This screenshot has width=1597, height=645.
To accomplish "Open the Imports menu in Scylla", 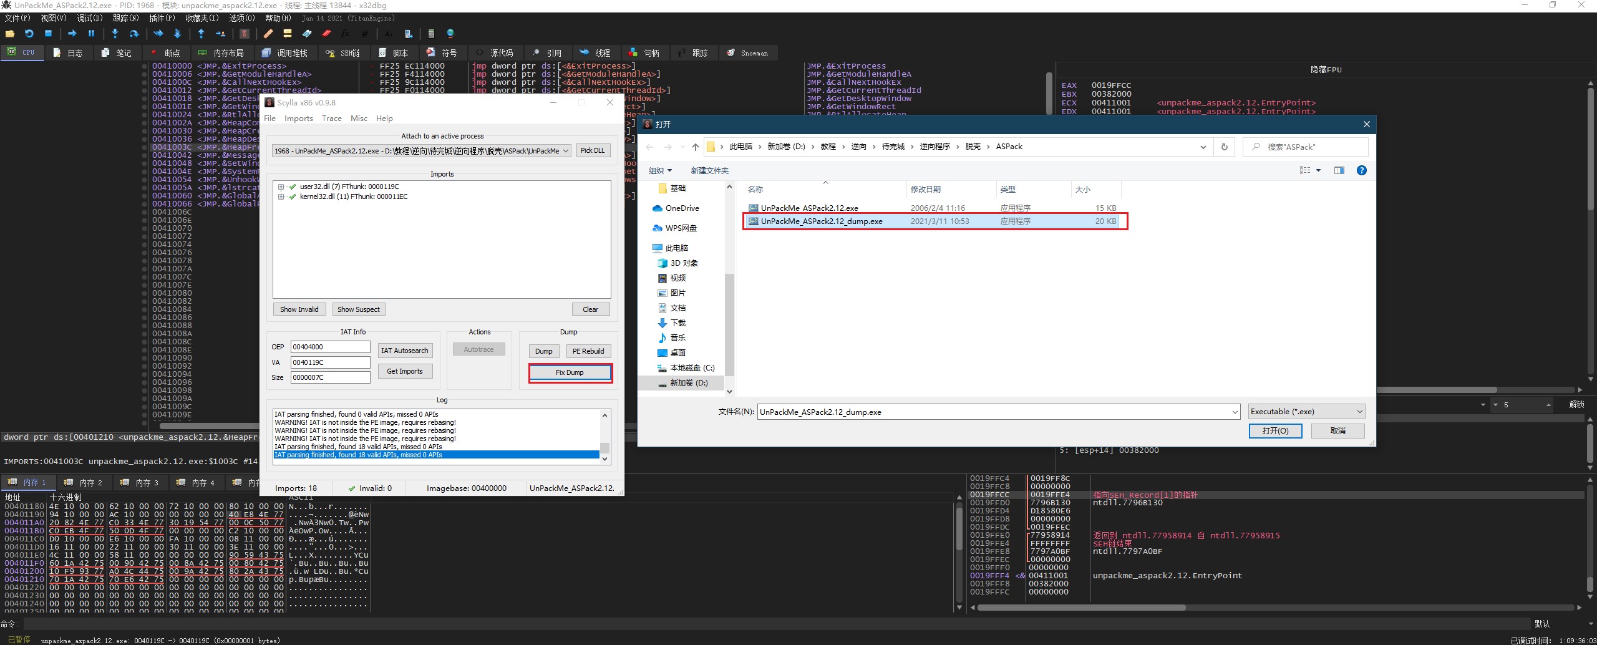I will click(x=298, y=119).
